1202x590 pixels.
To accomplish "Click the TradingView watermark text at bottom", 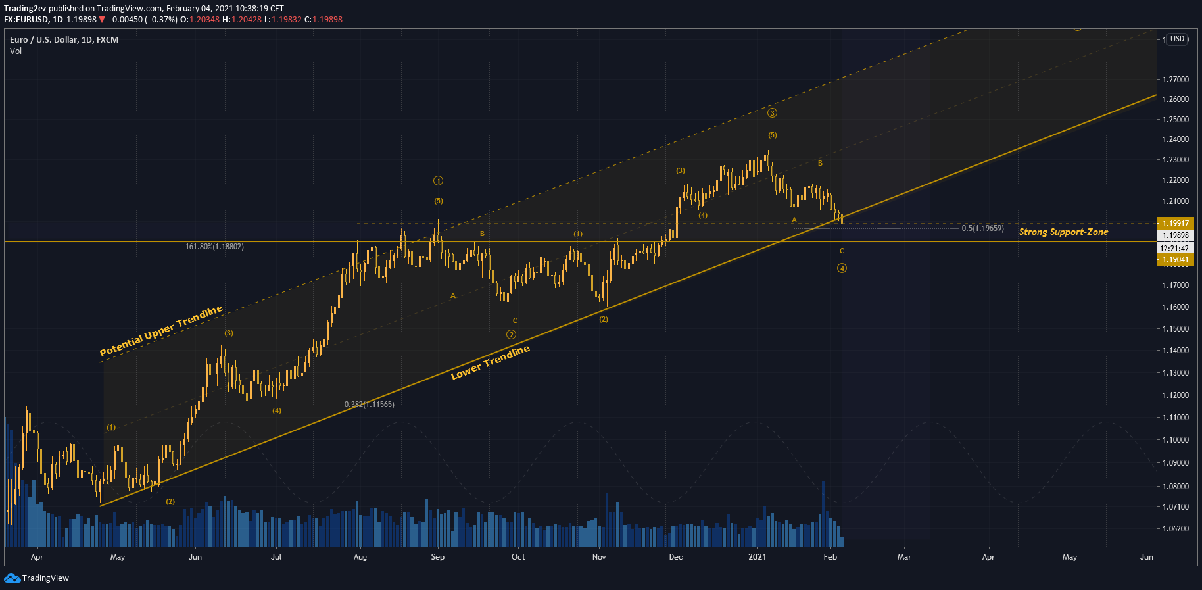I will (x=45, y=578).
